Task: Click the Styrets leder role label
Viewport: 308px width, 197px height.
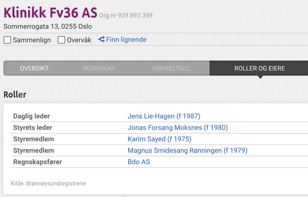Action: tap(33, 128)
